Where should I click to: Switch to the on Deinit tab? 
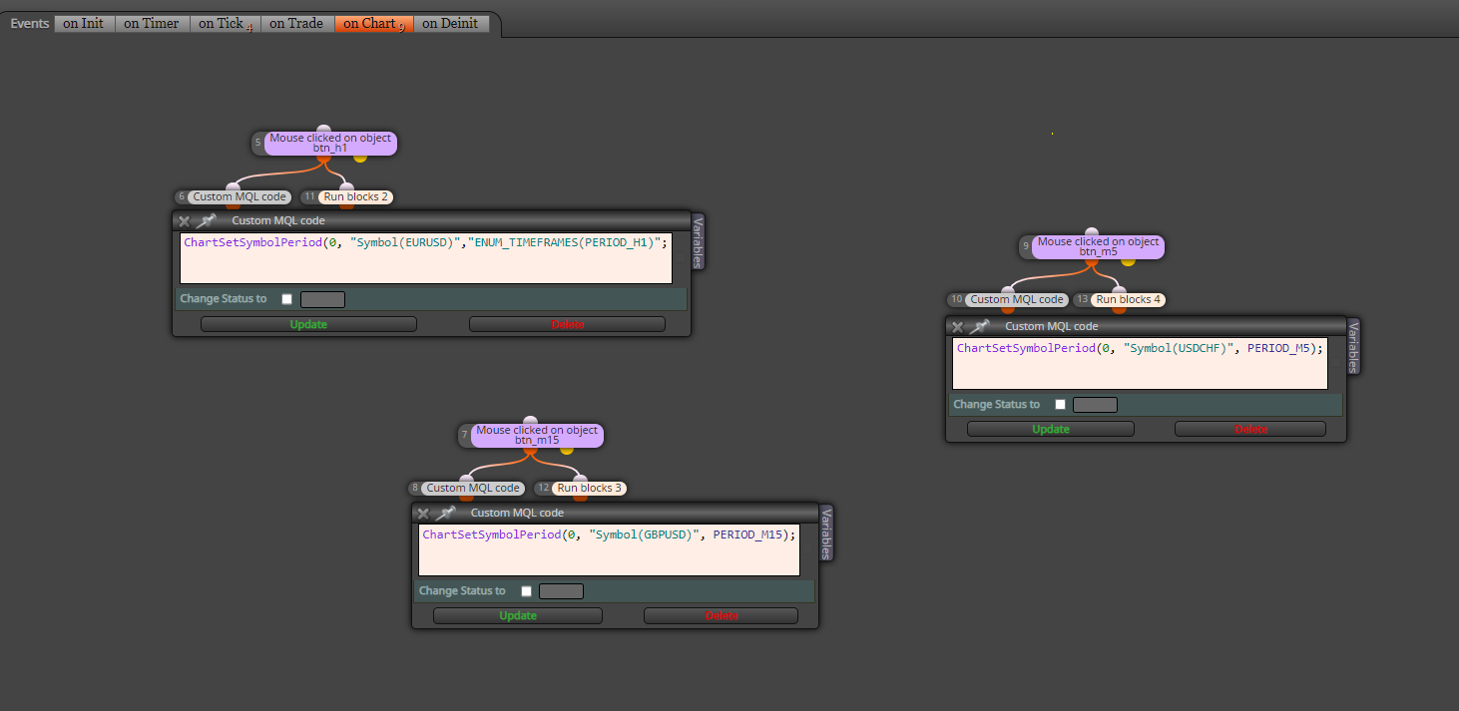(x=451, y=23)
